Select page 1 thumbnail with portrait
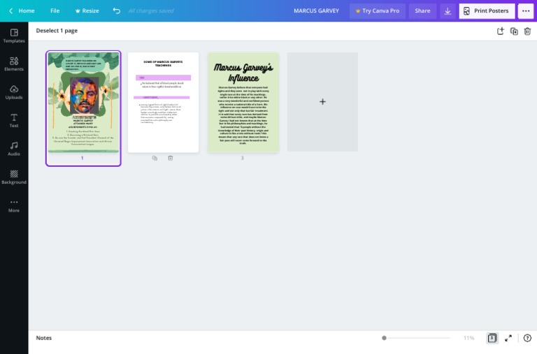The width and height of the screenshot is (537, 354). tap(83, 102)
